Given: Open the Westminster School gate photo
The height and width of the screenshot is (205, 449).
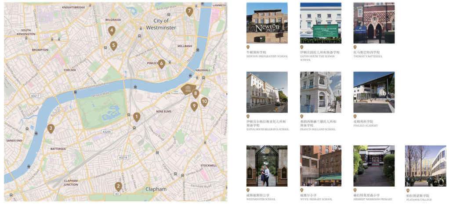Looking at the screenshot, I should click(x=267, y=166).
